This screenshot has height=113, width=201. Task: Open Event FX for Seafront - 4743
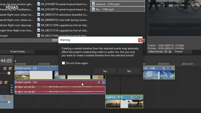pyautogui.click(x=137, y=97)
